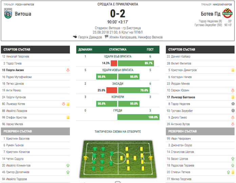This screenshot has width=236, height=183.
Task: Click the substituted-in arrow next to Ивайло Климентов
Action: point(68,165)
